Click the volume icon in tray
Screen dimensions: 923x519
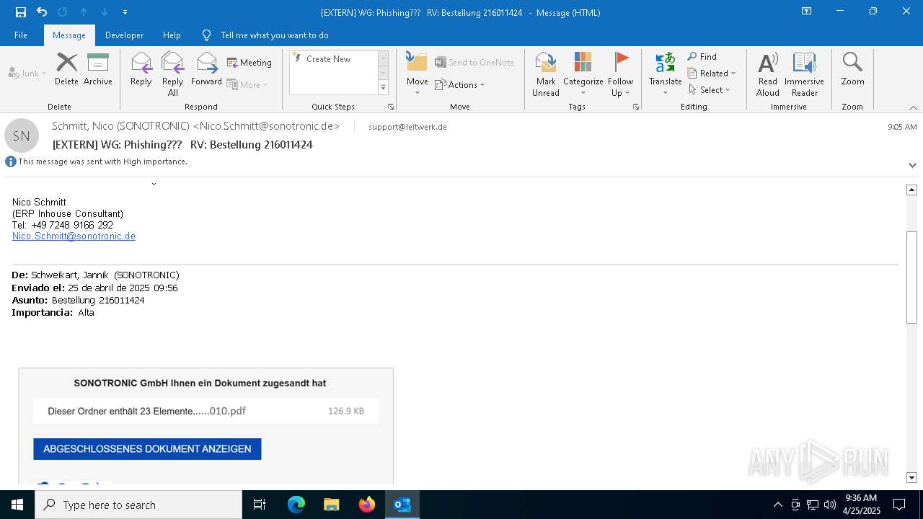[830, 505]
